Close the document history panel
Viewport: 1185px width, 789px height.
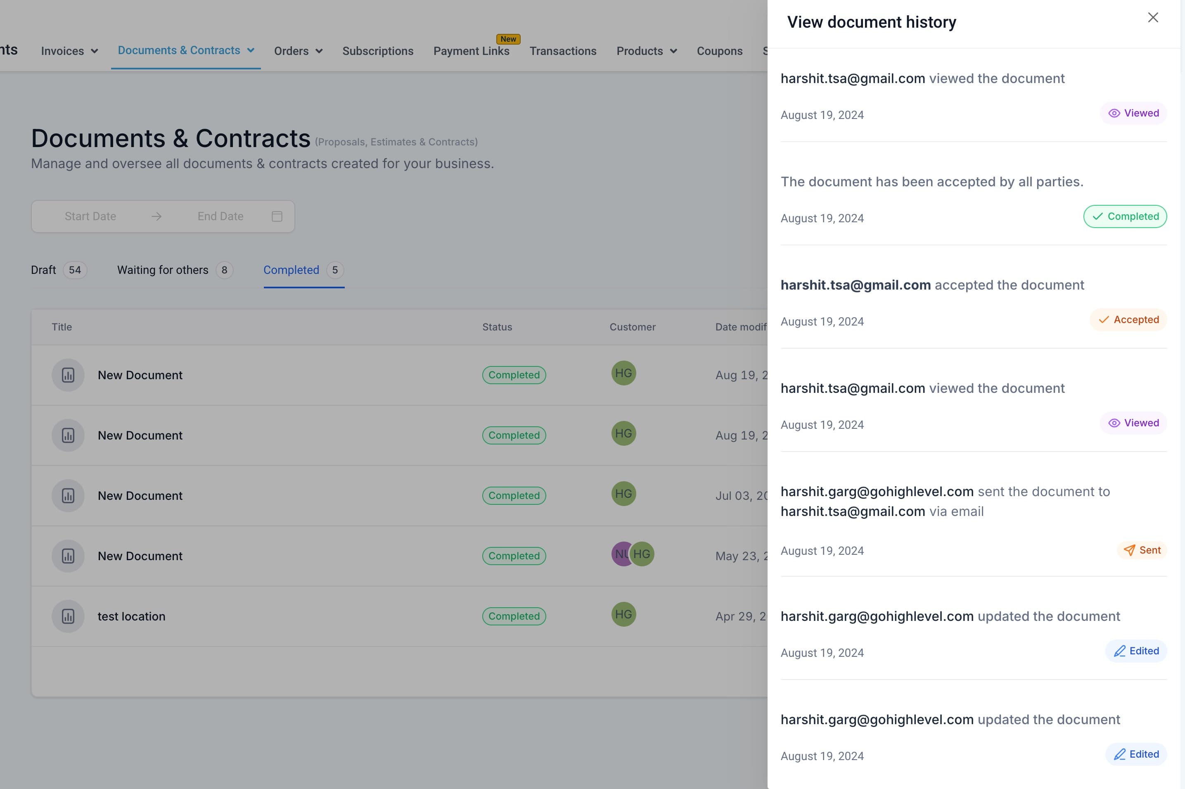tap(1153, 18)
